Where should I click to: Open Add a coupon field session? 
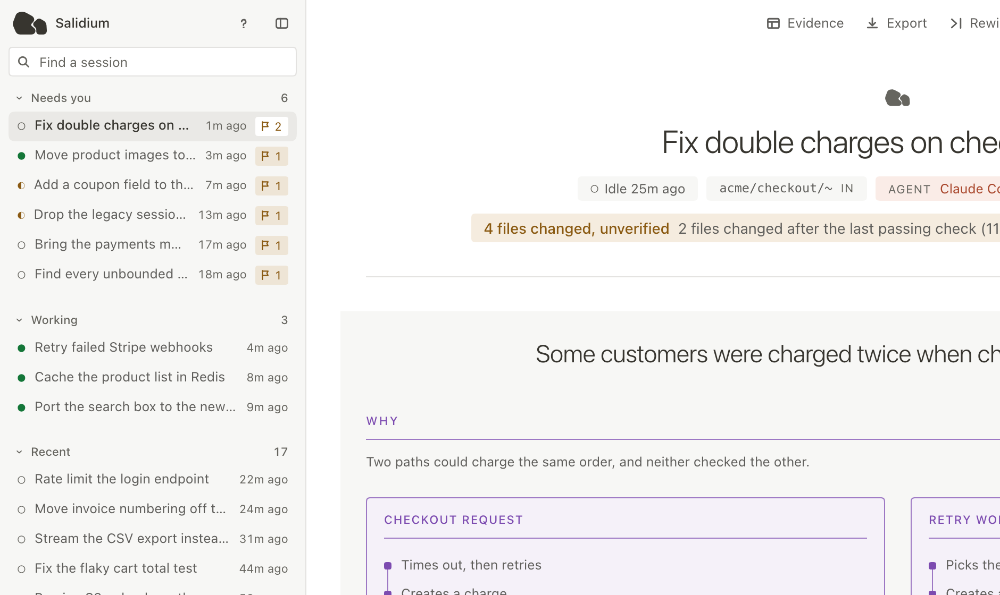point(153,186)
